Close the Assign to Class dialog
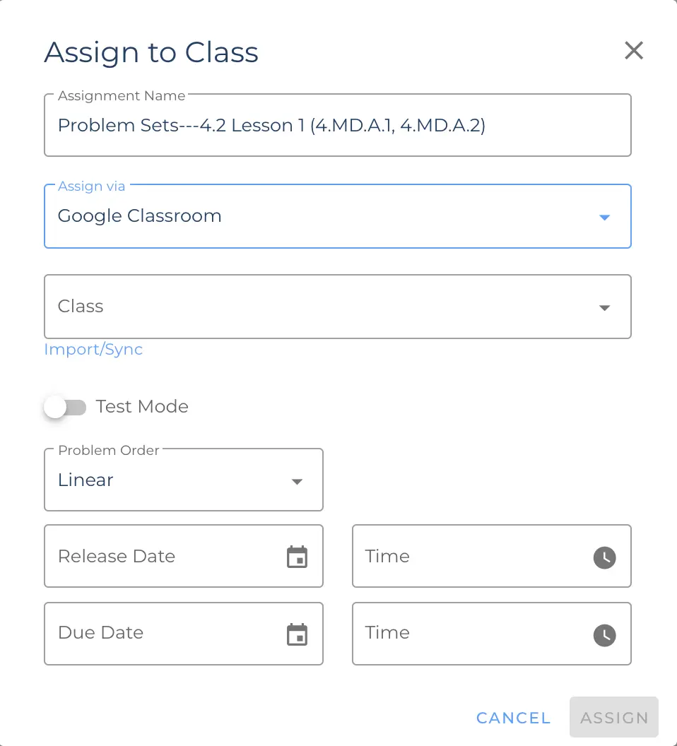Viewport: 677px width, 746px height. [x=633, y=50]
